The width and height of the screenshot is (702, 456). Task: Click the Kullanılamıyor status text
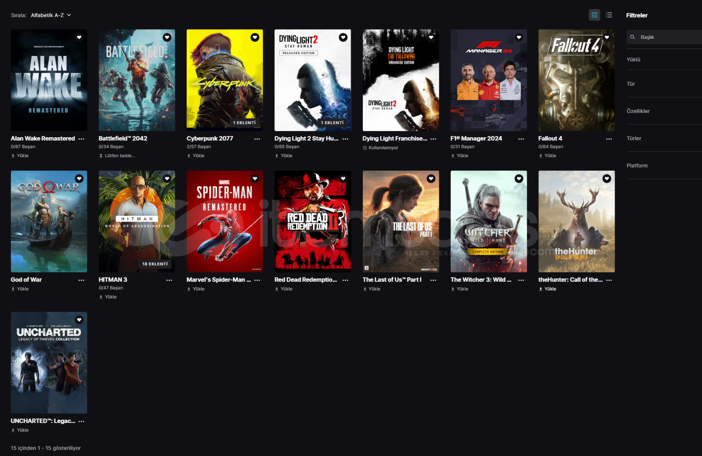(x=381, y=148)
